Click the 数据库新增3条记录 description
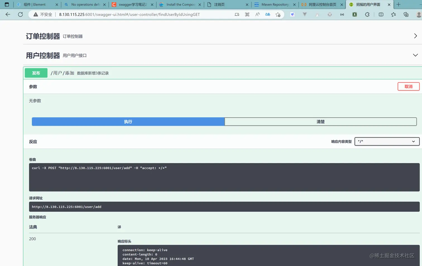 point(93,73)
